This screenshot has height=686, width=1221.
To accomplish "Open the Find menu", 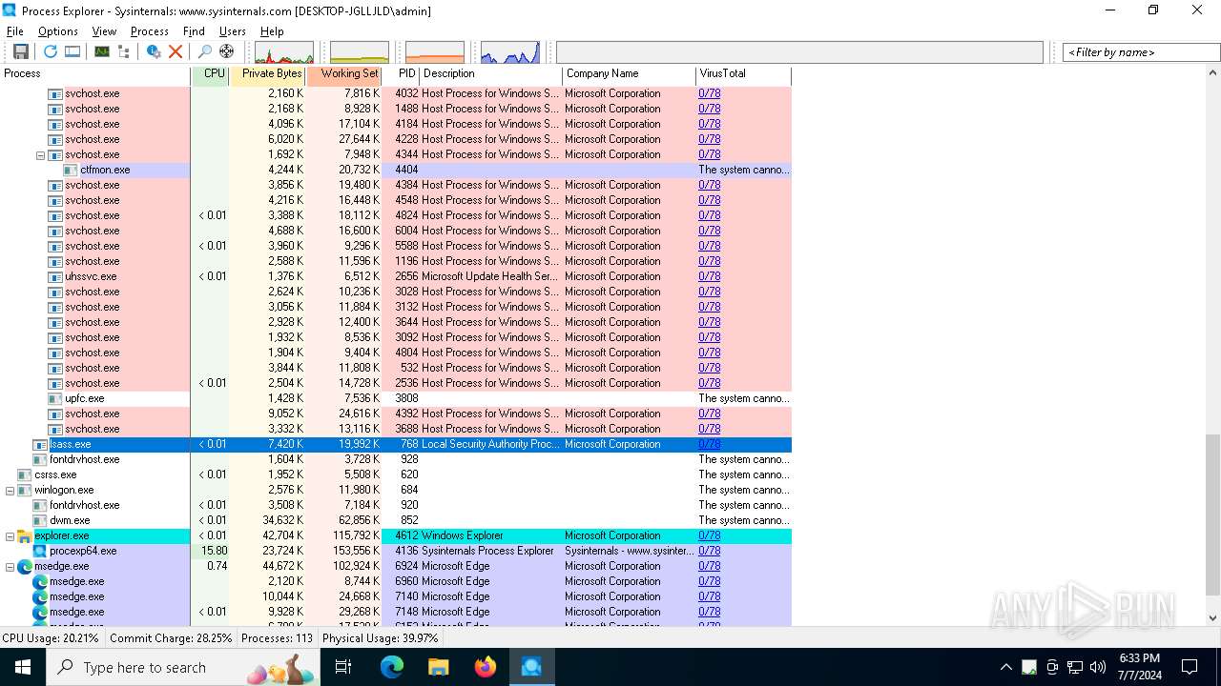I will pyautogui.click(x=194, y=31).
